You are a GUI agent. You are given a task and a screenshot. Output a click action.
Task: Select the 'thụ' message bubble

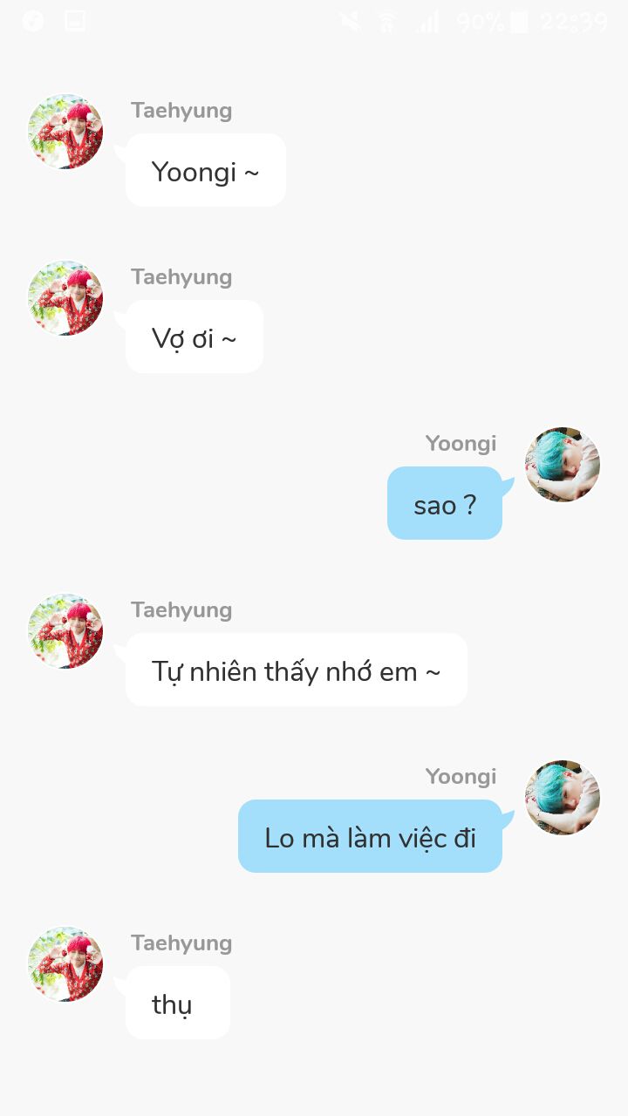click(x=178, y=1003)
